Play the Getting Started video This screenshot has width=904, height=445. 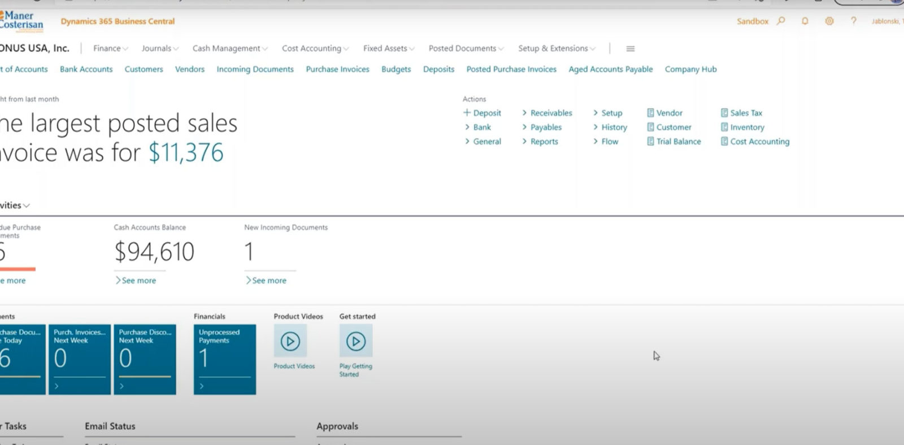tap(355, 341)
